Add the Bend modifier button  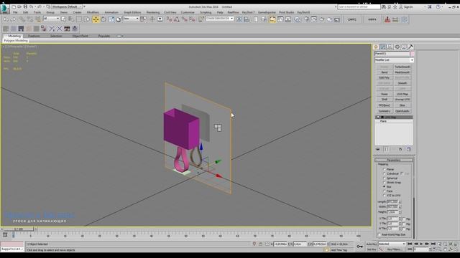(x=385, y=72)
